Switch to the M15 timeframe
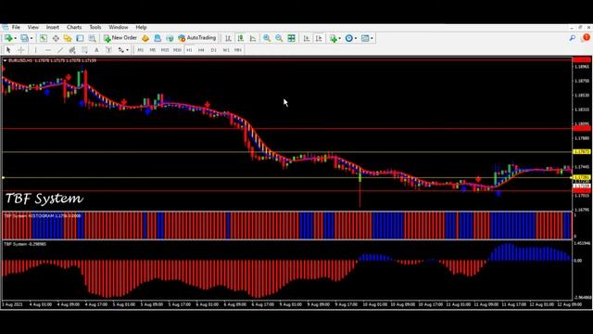Viewport: 593px width, 334px height. [x=165, y=50]
